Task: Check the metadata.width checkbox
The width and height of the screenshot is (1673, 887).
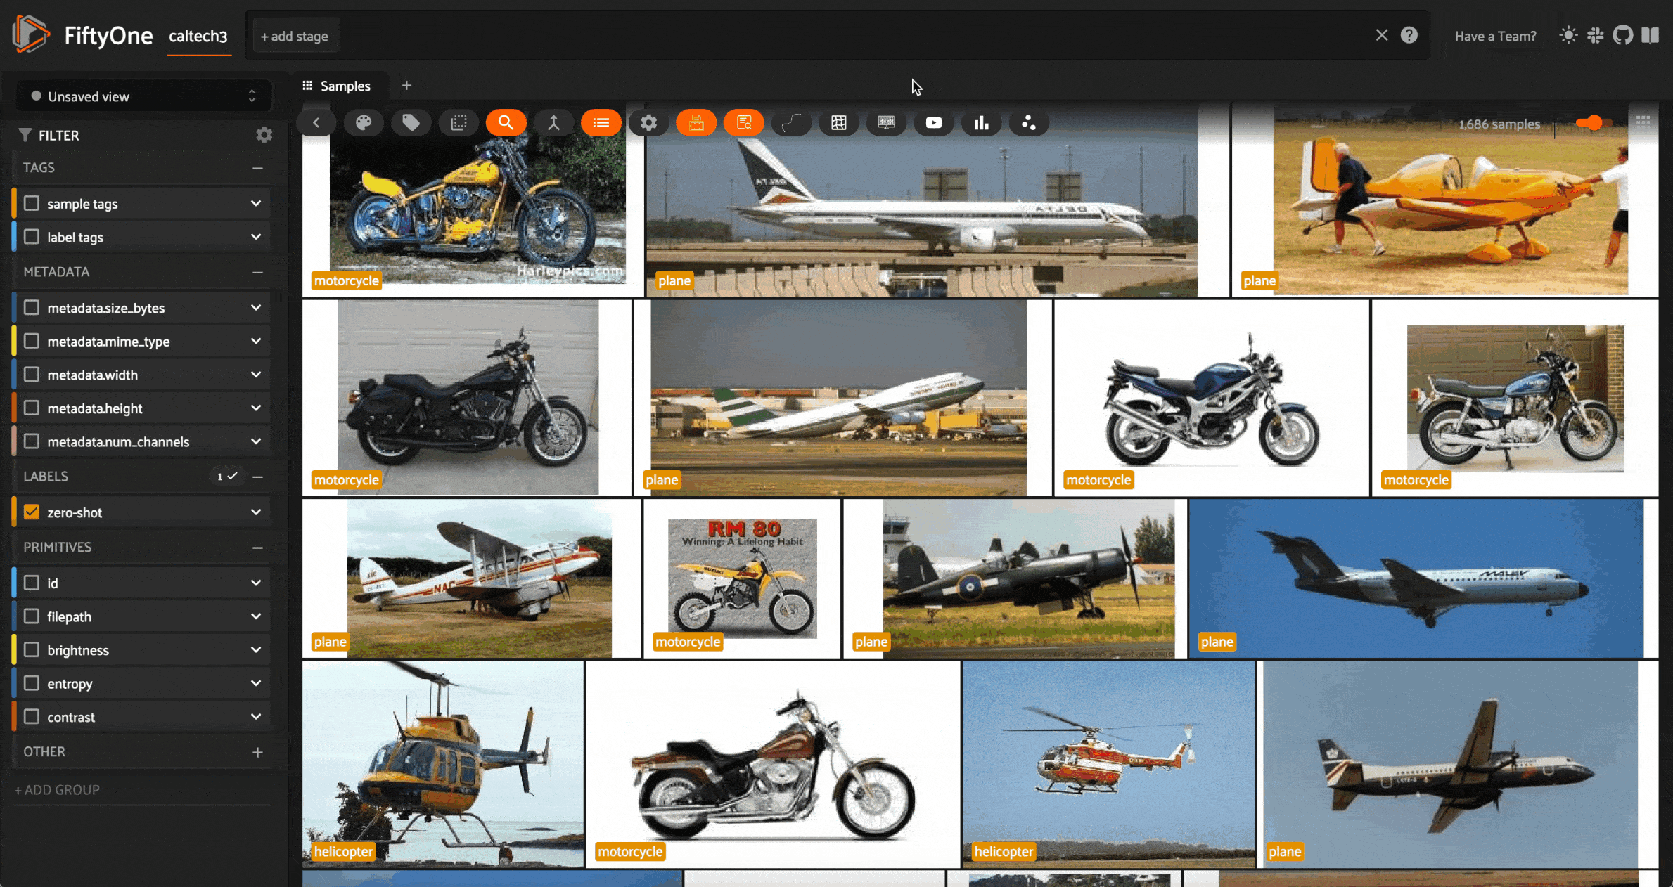Action: tap(32, 375)
